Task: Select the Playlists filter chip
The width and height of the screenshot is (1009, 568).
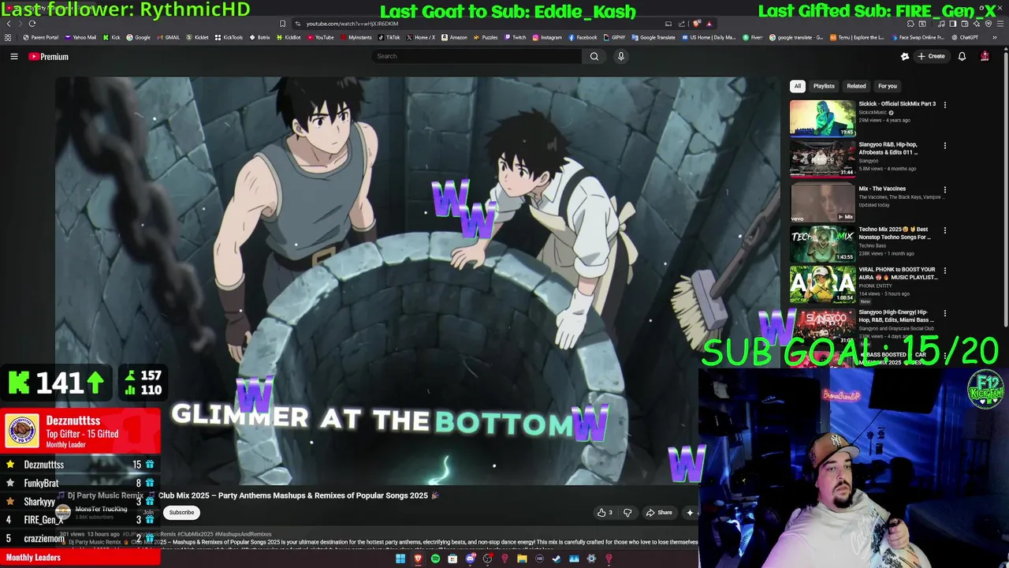Action: (x=824, y=86)
